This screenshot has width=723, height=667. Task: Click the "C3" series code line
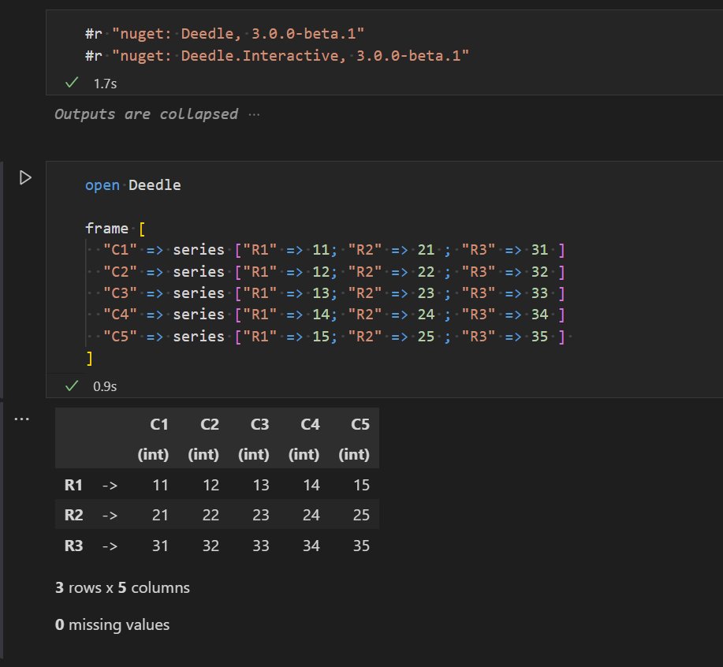pyautogui.click(x=334, y=293)
